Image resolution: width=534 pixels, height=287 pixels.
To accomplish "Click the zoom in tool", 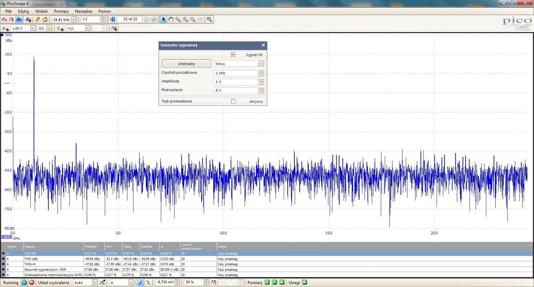I will click(185, 19).
